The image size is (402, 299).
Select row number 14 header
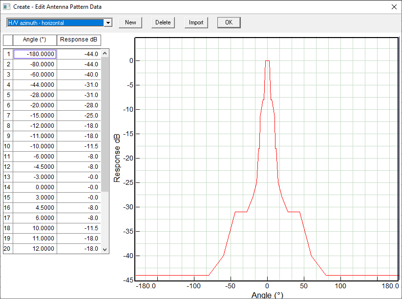(x=8, y=187)
